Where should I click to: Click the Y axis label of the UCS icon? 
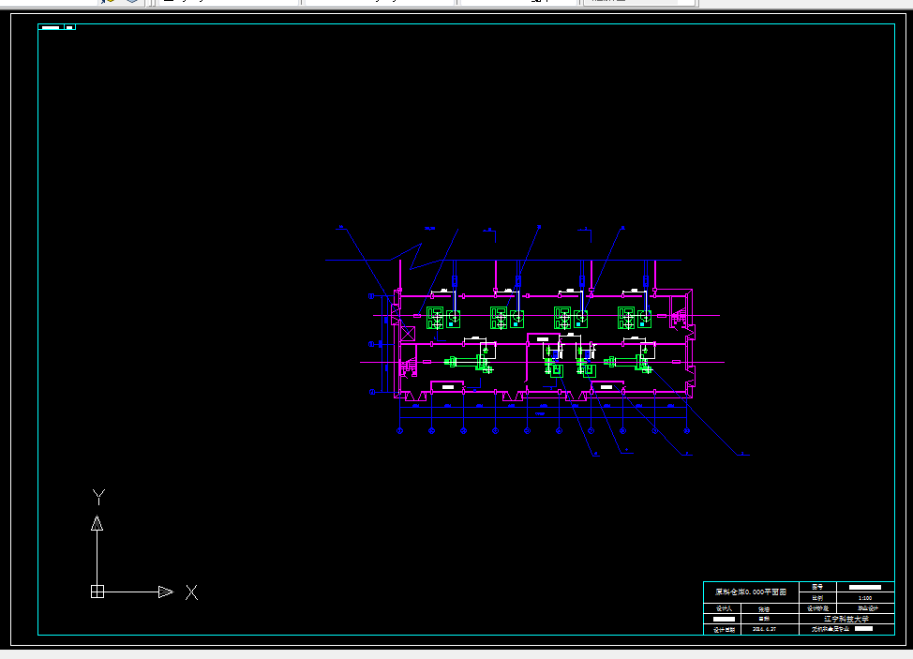click(x=98, y=497)
